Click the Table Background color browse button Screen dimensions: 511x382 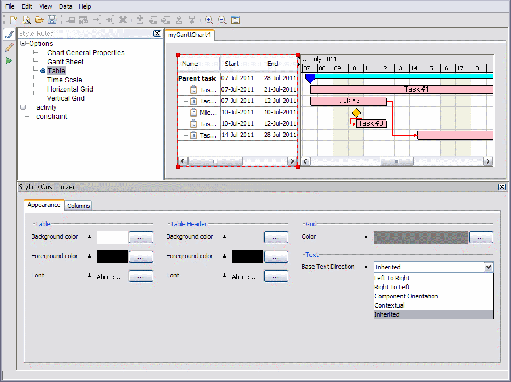(x=141, y=237)
